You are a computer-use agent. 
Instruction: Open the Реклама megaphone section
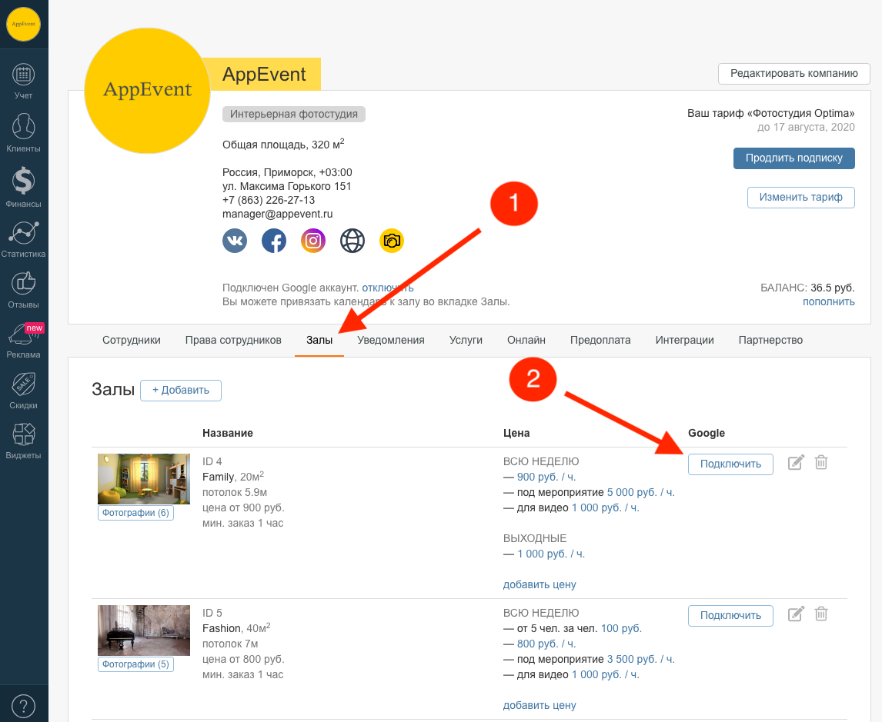coord(23,341)
